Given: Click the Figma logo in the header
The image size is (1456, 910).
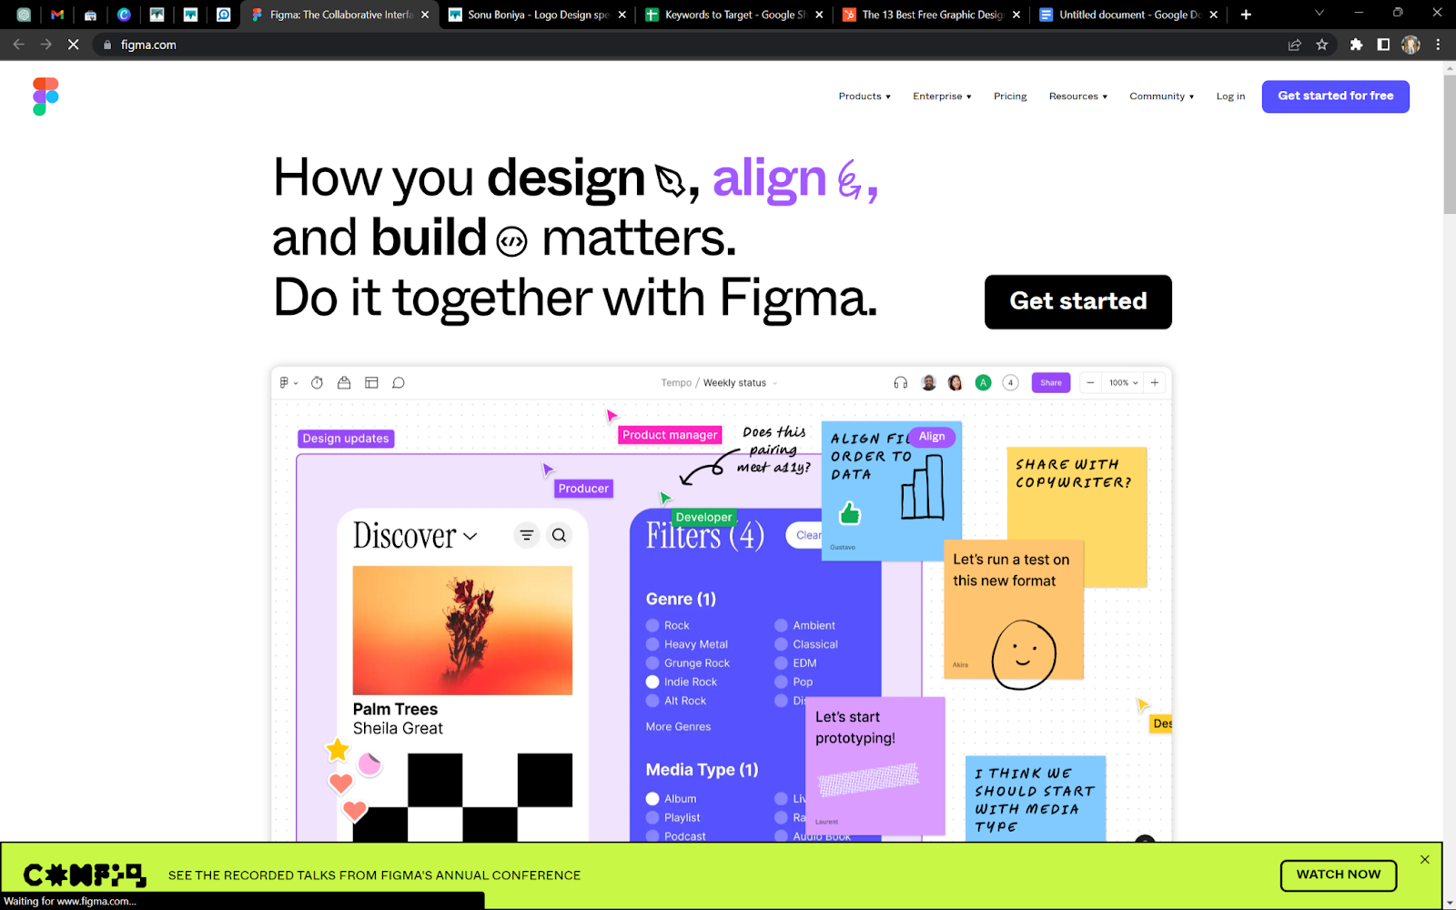Looking at the screenshot, I should coord(45,96).
